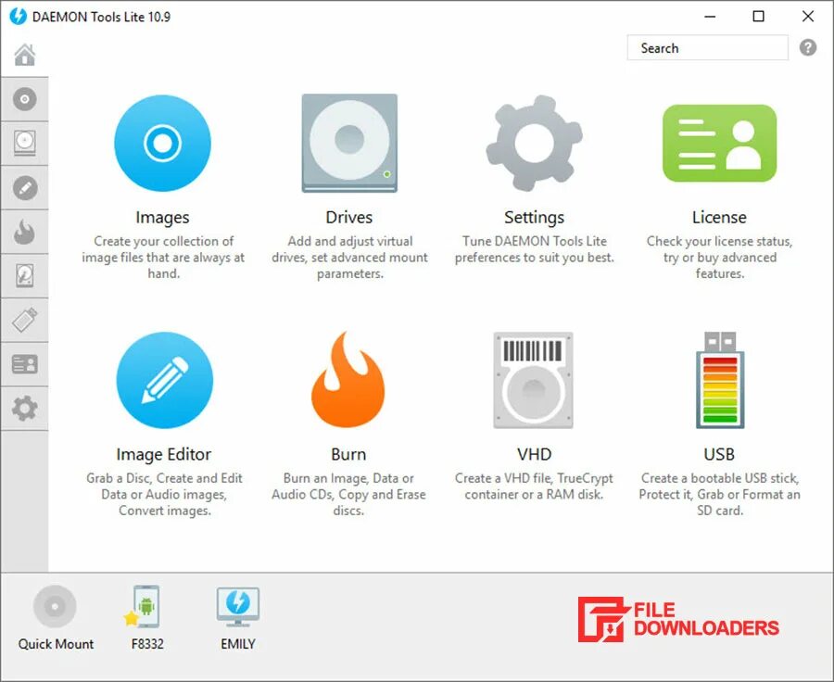The image size is (834, 682).
Task: Open Images from the sidebar disc icon
Action: 24,99
